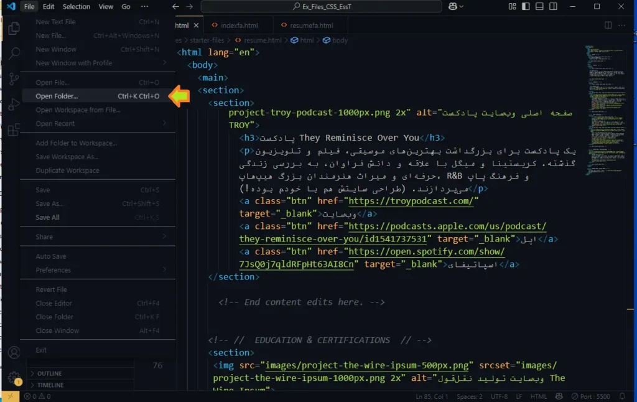The width and height of the screenshot is (637, 402).
Task: Open the Manage gear icon
Action: pos(14,377)
